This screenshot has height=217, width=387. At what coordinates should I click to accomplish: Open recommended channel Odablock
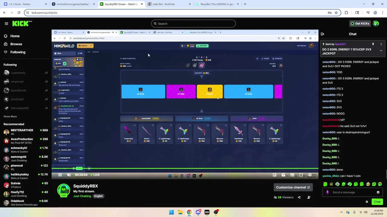pyautogui.click(x=26, y=203)
